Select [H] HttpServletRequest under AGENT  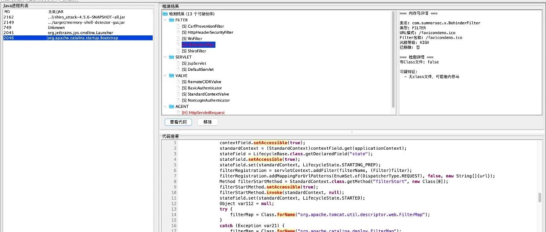click(x=203, y=113)
